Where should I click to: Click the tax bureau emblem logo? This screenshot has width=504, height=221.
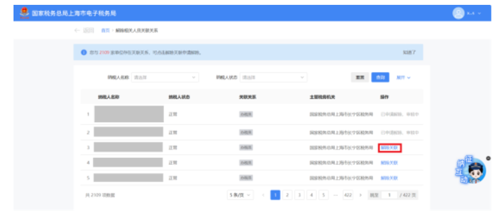(x=24, y=12)
